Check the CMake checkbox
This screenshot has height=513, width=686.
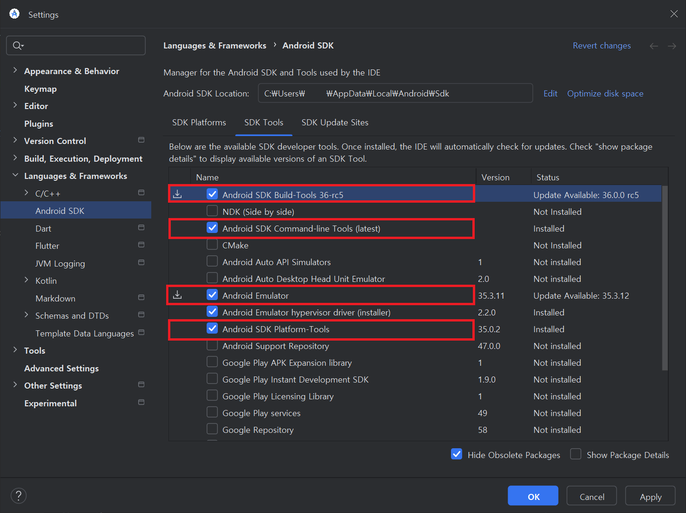(x=212, y=244)
